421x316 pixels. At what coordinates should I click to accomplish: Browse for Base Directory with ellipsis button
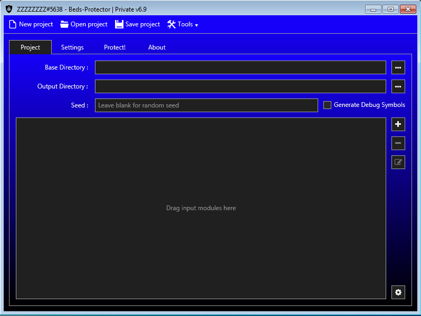pos(398,67)
